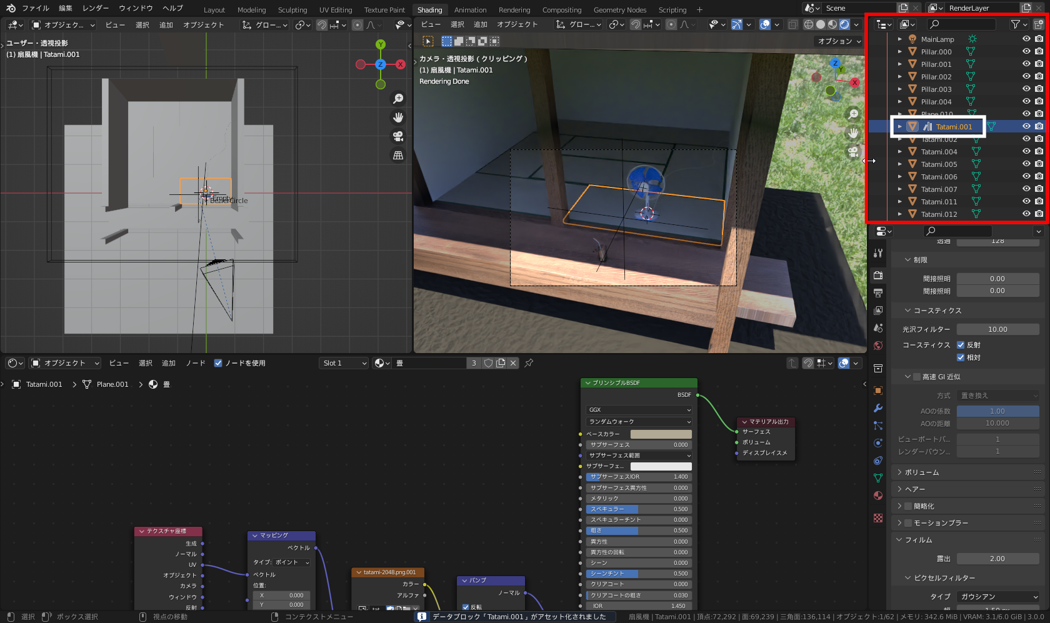The height and width of the screenshot is (623, 1050).
Task: Open the レンダー menu in top bar
Action: coord(96,8)
